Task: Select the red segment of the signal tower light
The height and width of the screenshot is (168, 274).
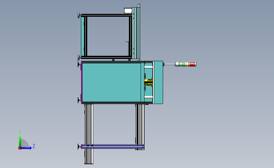Action: tap(192, 64)
